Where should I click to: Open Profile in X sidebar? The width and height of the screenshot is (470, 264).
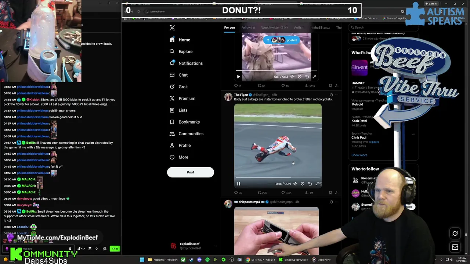[x=180, y=145]
